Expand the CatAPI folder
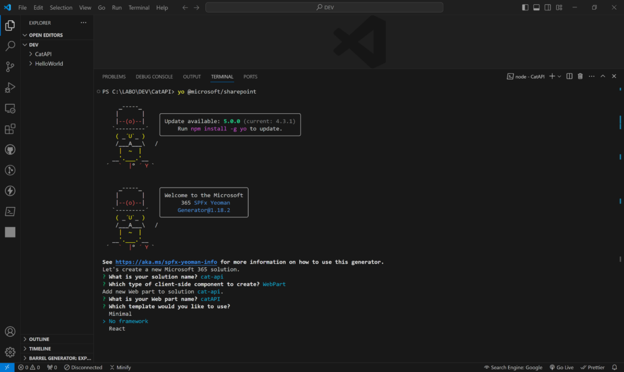Viewport: 624px width, 372px height. pos(57,54)
